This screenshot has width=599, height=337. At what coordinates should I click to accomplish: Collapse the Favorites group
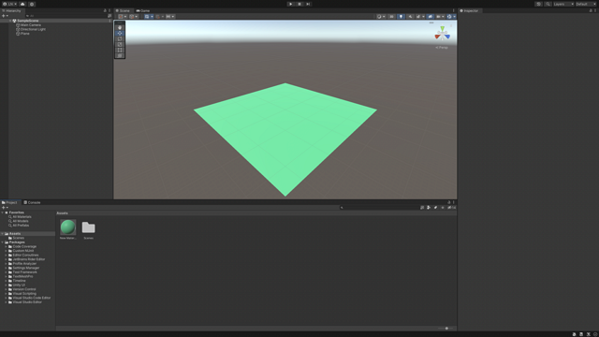click(x=2, y=212)
